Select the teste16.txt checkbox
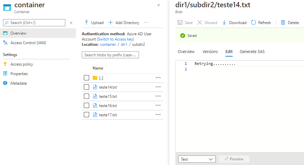 click(x=86, y=105)
